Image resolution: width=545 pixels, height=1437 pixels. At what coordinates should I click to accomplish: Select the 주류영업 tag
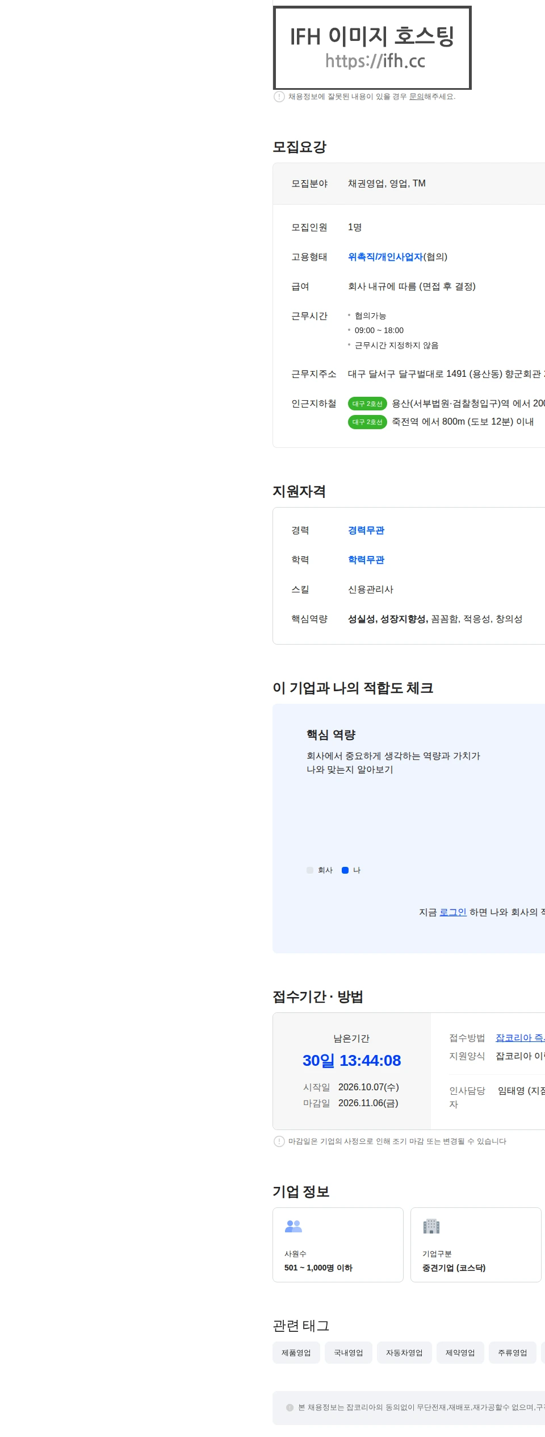(x=513, y=1353)
